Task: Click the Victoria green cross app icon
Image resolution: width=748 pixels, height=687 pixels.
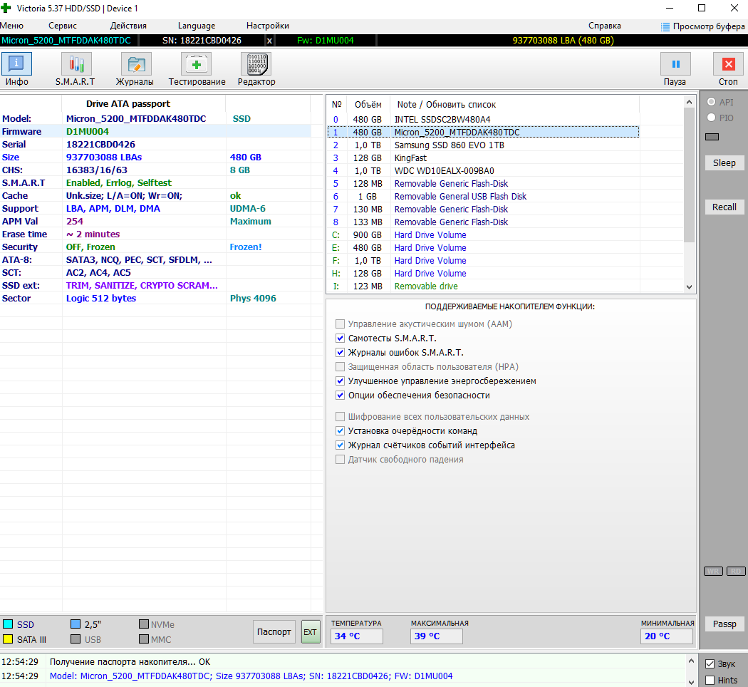Action: pos(6,8)
